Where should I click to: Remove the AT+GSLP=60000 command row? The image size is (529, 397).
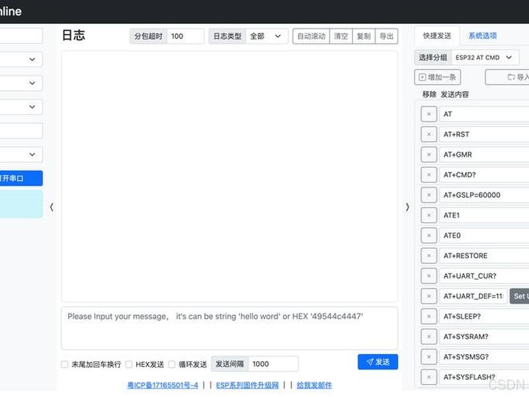click(428, 195)
